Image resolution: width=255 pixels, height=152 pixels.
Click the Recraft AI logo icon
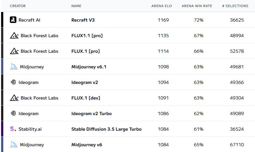(13, 20)
